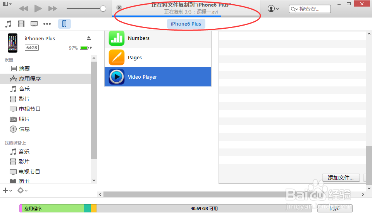Select the iPhone6 Plus tab
The image size is (372, 219).
(186, 24)
